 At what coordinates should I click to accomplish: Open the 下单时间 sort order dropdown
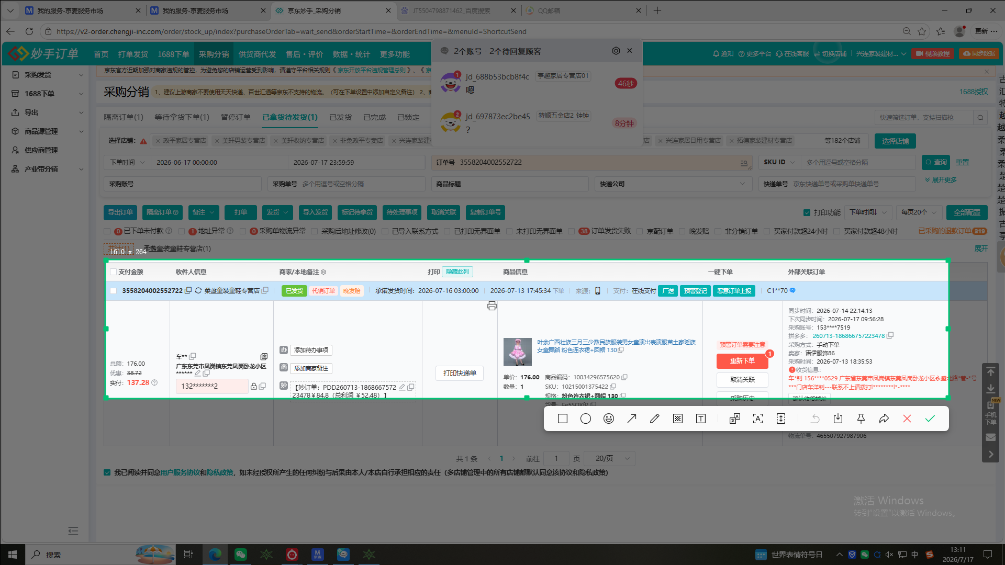[868, 212]
